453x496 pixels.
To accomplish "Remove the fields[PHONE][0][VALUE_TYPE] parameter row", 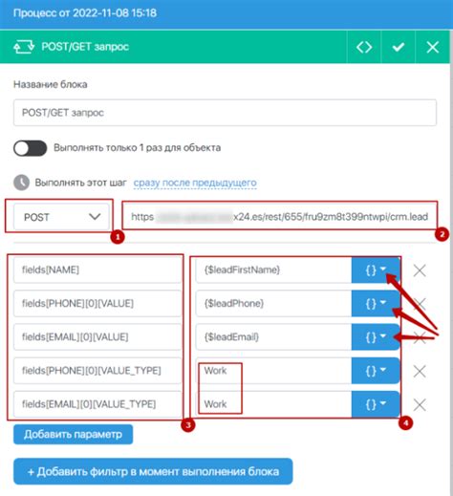I will (420, 371).
